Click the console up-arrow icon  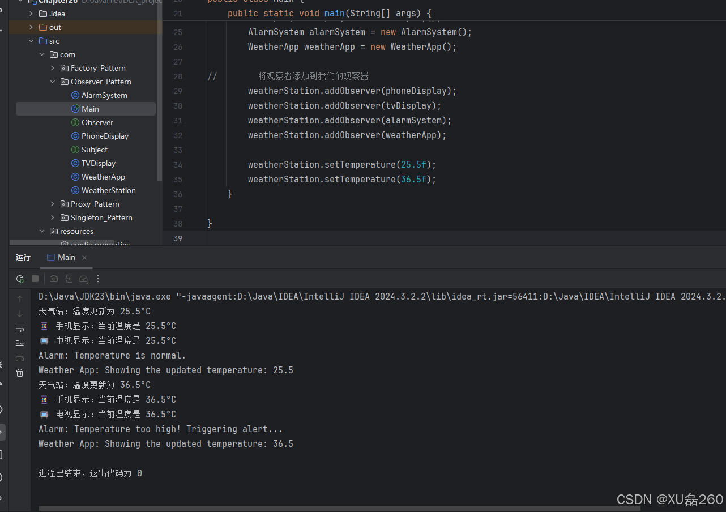point(20,299)
